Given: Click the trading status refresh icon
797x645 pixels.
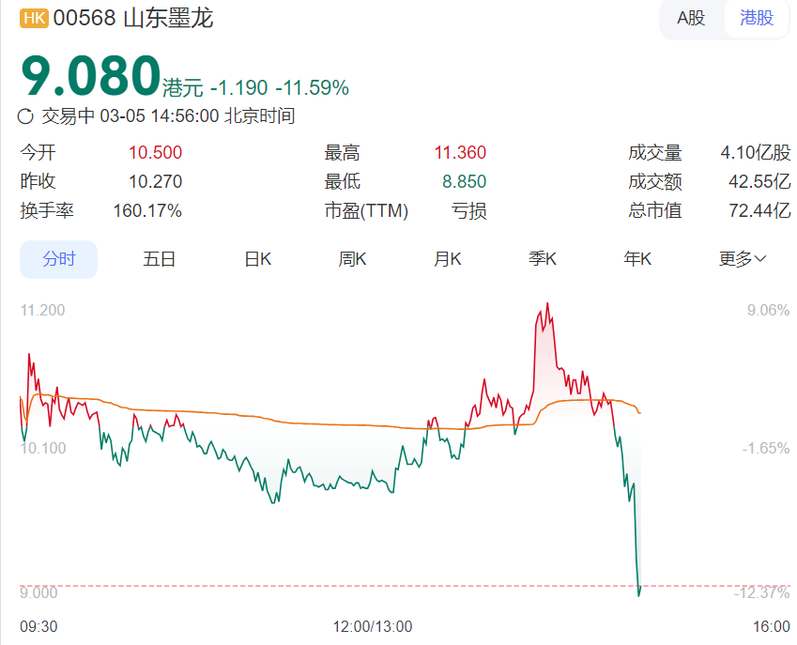Looking at the screenshot, I should (x=26, y=116).
